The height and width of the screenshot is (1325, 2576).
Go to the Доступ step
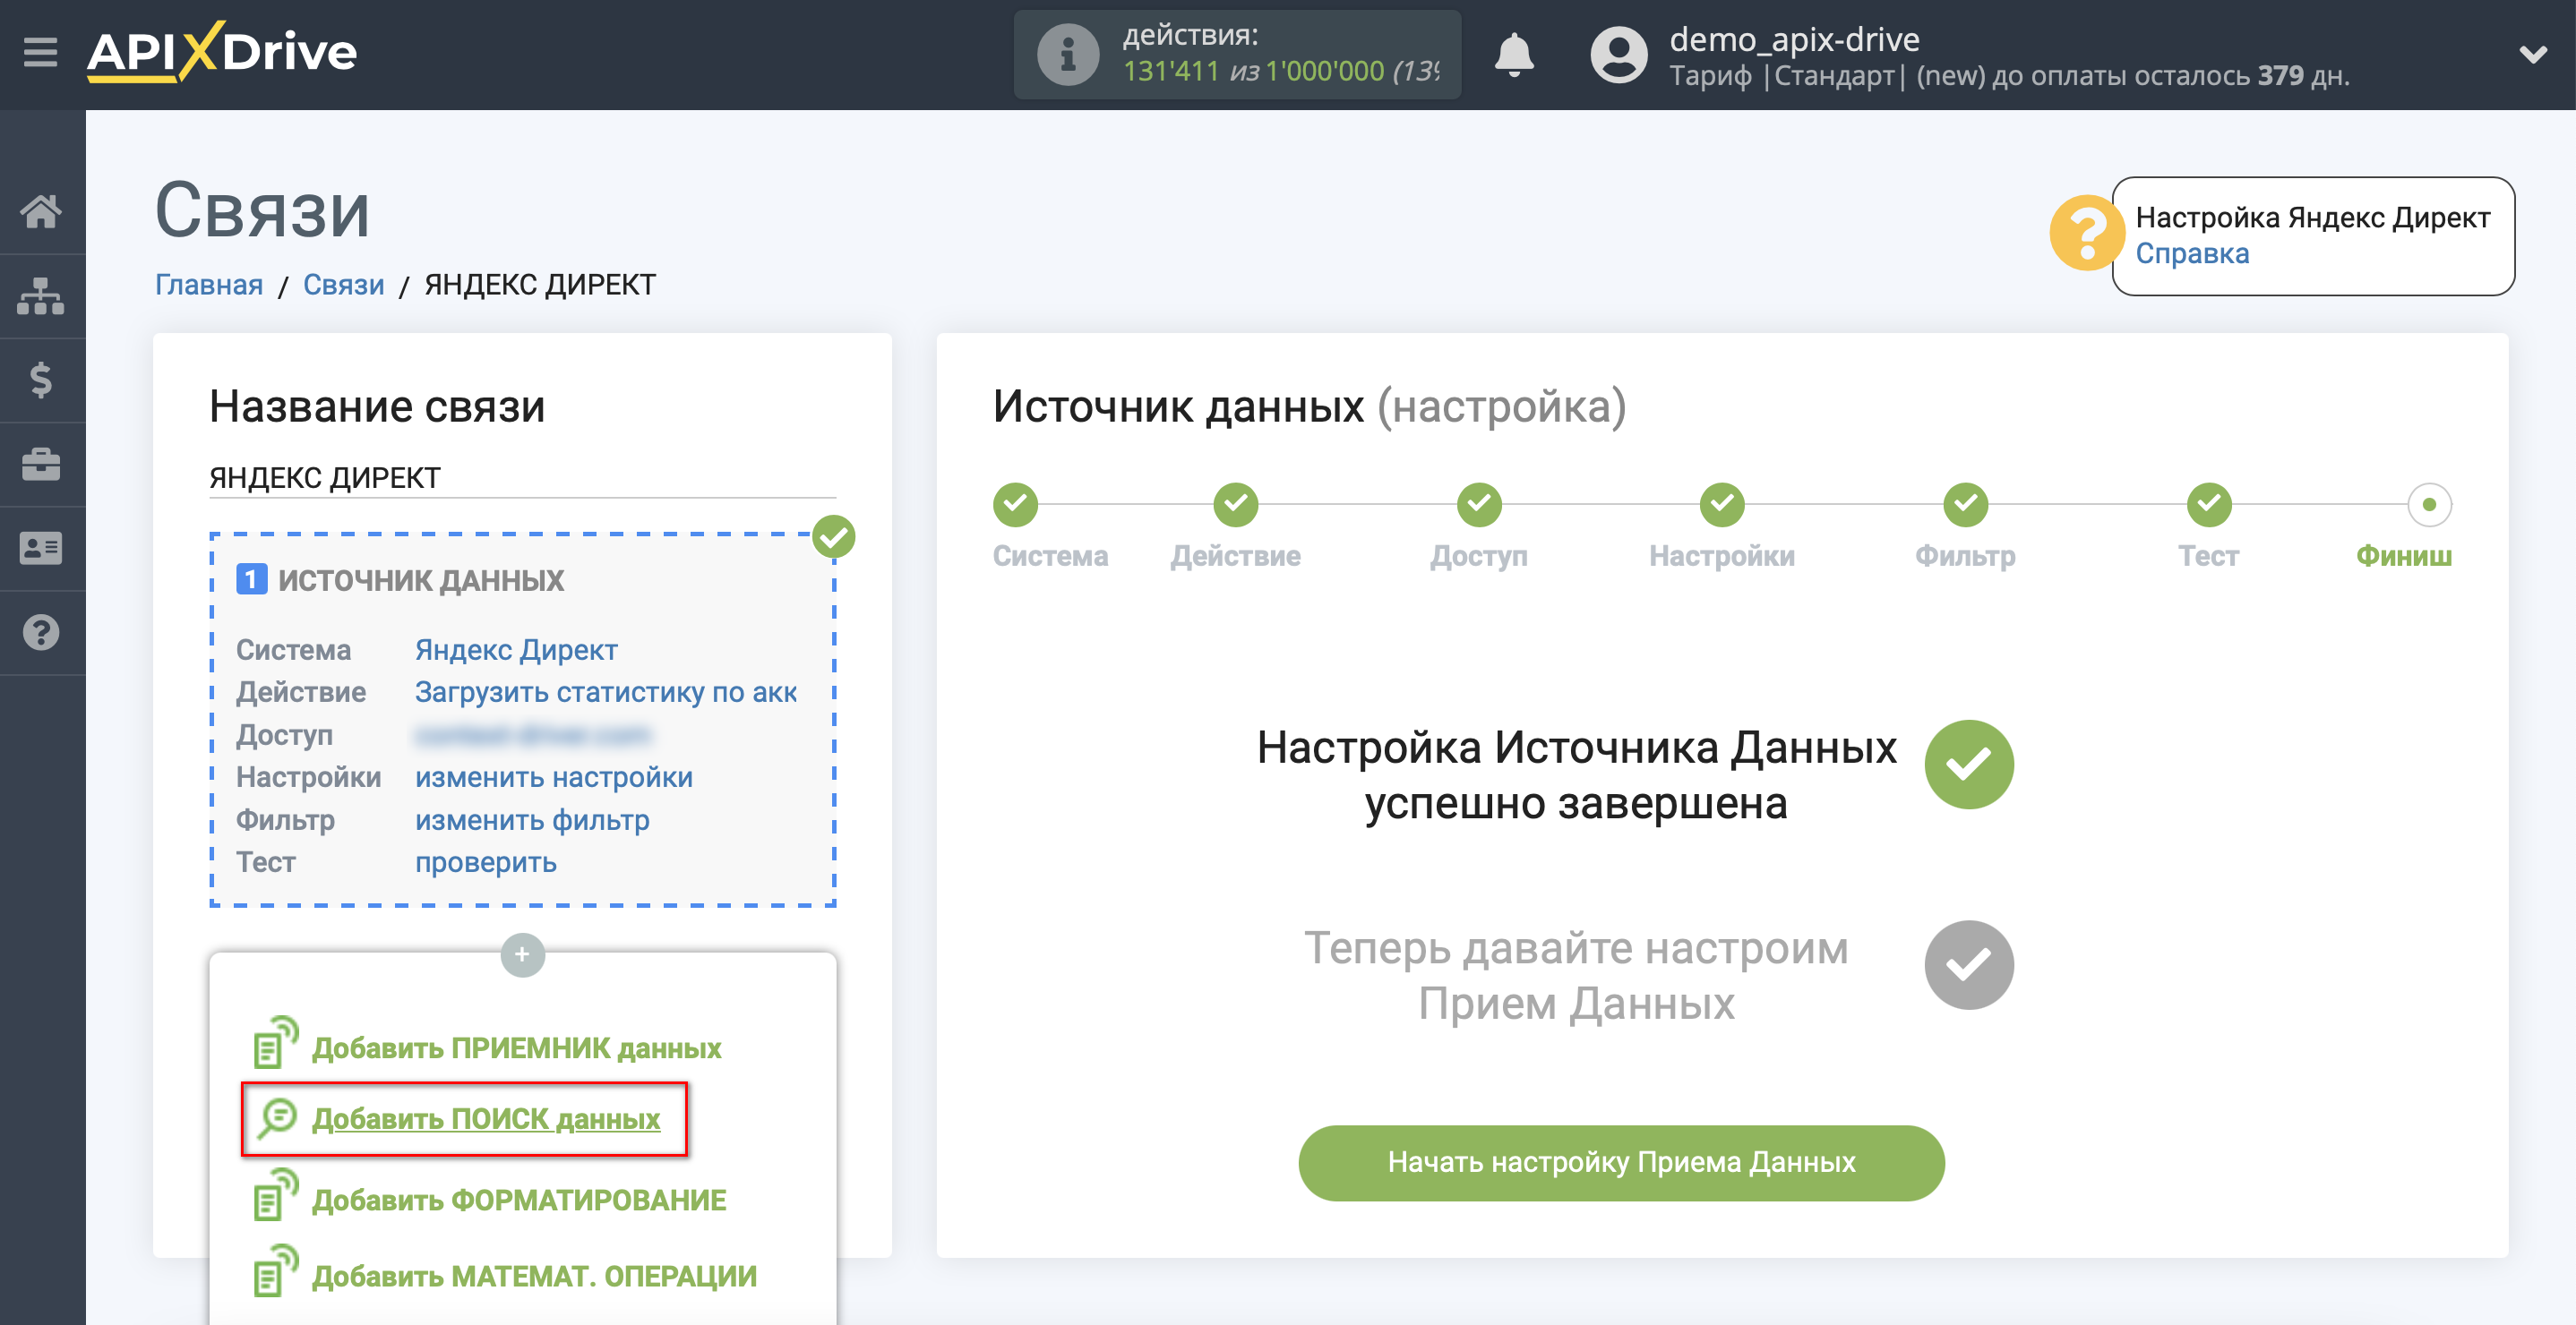coord(1479,505)
